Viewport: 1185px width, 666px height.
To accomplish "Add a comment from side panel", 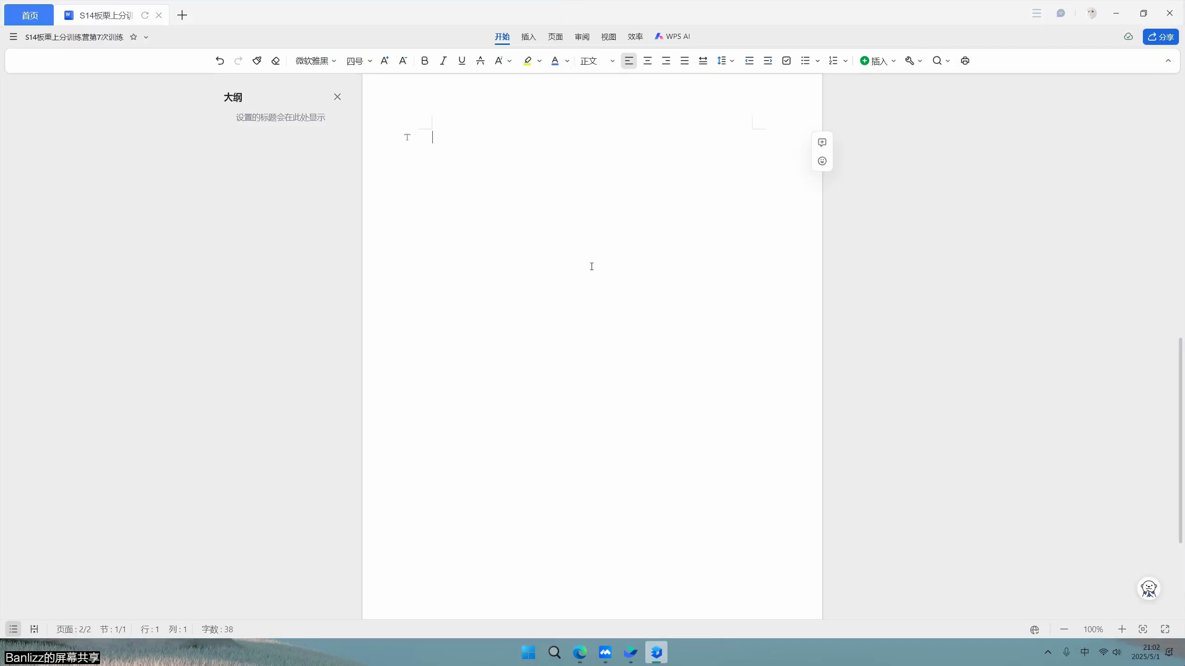I will tap(822, 142).
